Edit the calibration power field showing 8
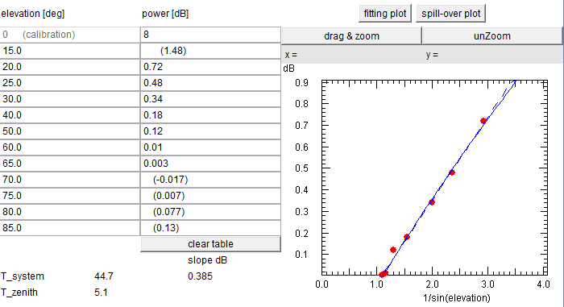Viewport: 564px width, 307px height. 210,35
